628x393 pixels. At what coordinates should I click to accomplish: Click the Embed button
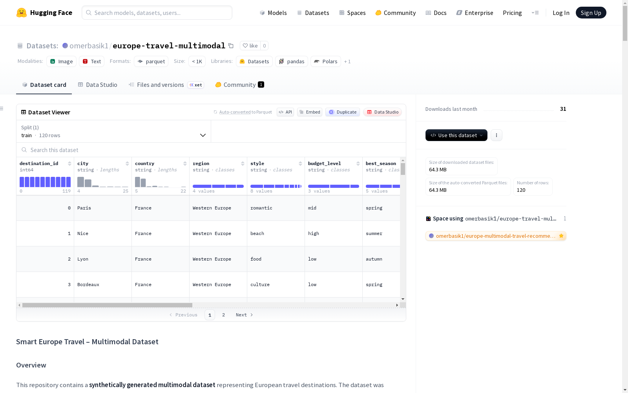[x=310, y=112]
